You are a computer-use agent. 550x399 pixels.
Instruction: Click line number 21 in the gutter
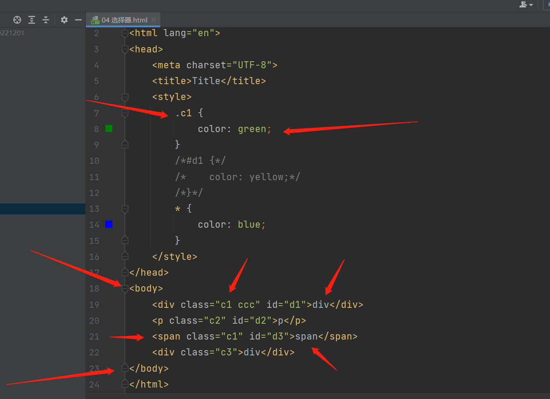point(94,336)
